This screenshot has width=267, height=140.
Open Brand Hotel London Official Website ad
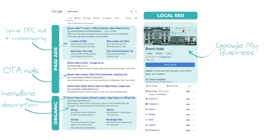coord(98,28)
